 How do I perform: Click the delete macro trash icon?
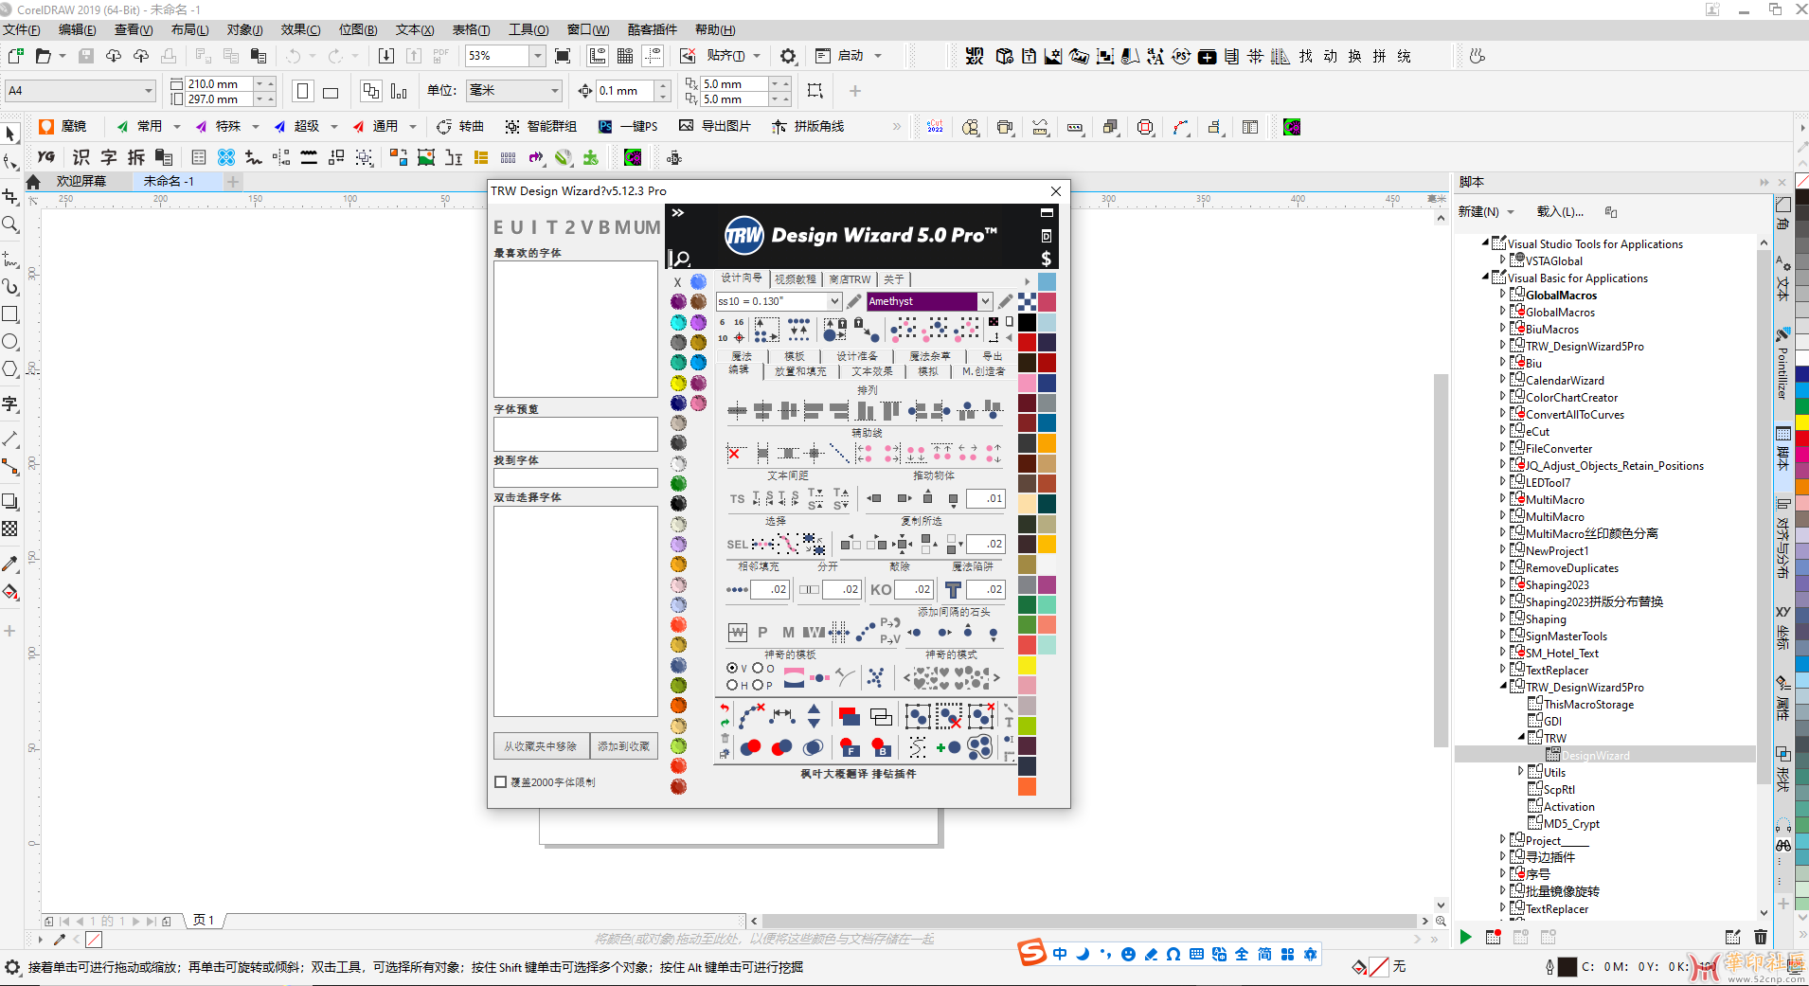(1760, 937)
